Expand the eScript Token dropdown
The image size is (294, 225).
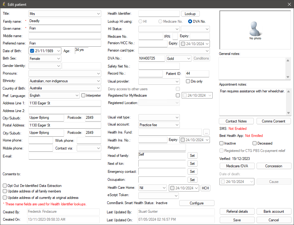(x=159, y=196)
